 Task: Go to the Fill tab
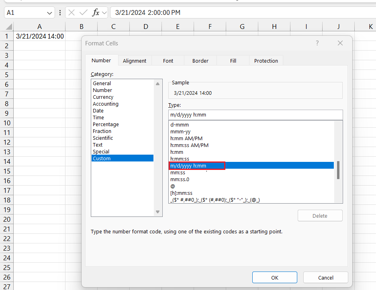click(233, 61)
